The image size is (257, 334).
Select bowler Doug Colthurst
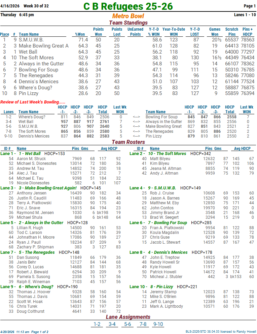coord(31,311)
